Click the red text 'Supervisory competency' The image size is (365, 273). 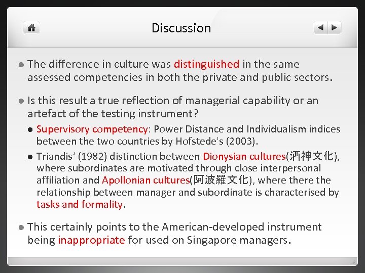point(92,129)
